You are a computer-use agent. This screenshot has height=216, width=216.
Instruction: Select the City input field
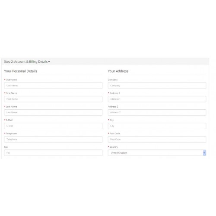(157, 126)
